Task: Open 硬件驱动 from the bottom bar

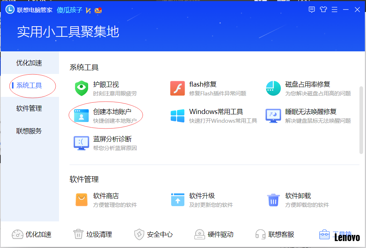Action: [x=214, y=235]
